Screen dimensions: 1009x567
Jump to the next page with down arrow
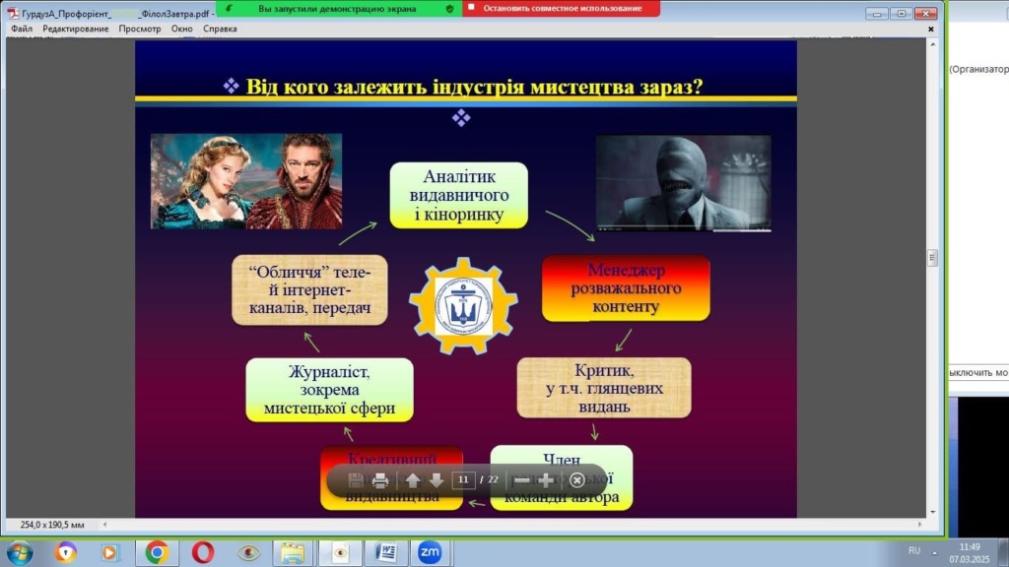click(x=437, y=479)
